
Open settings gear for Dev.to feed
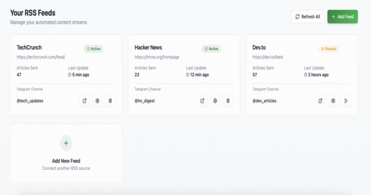click(x=333, y=101)
